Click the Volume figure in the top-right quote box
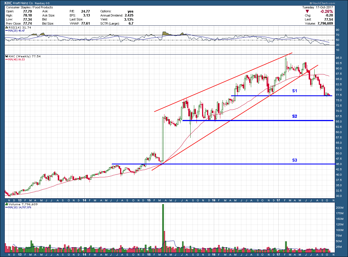 click(x=325, y=24)
